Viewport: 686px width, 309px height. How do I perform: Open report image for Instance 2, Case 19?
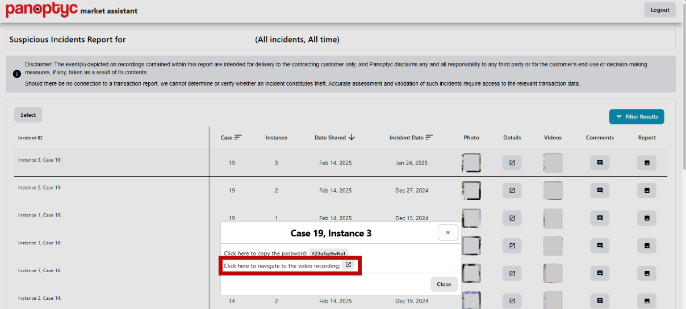[647, 191]
